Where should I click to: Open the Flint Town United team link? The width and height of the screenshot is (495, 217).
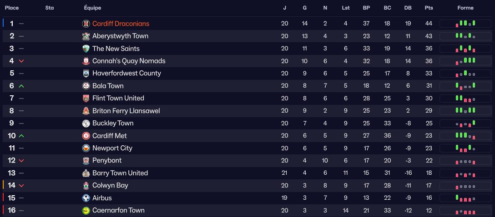click(118, 98)
